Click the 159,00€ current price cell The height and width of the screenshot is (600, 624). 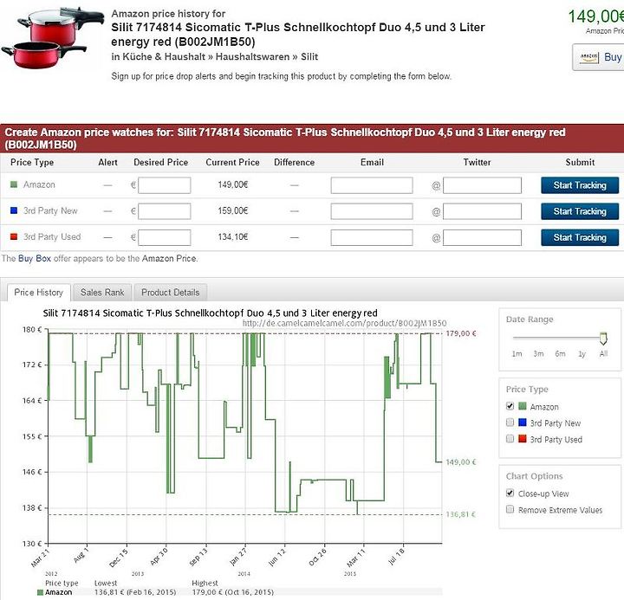tap(233, 210)
